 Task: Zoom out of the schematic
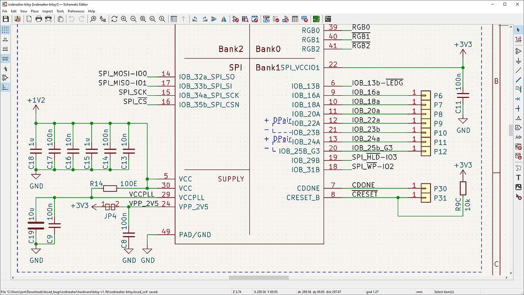(x=134, y=19)
